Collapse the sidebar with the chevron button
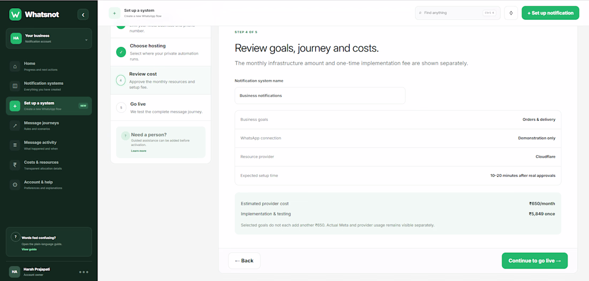 coord(83,14)
